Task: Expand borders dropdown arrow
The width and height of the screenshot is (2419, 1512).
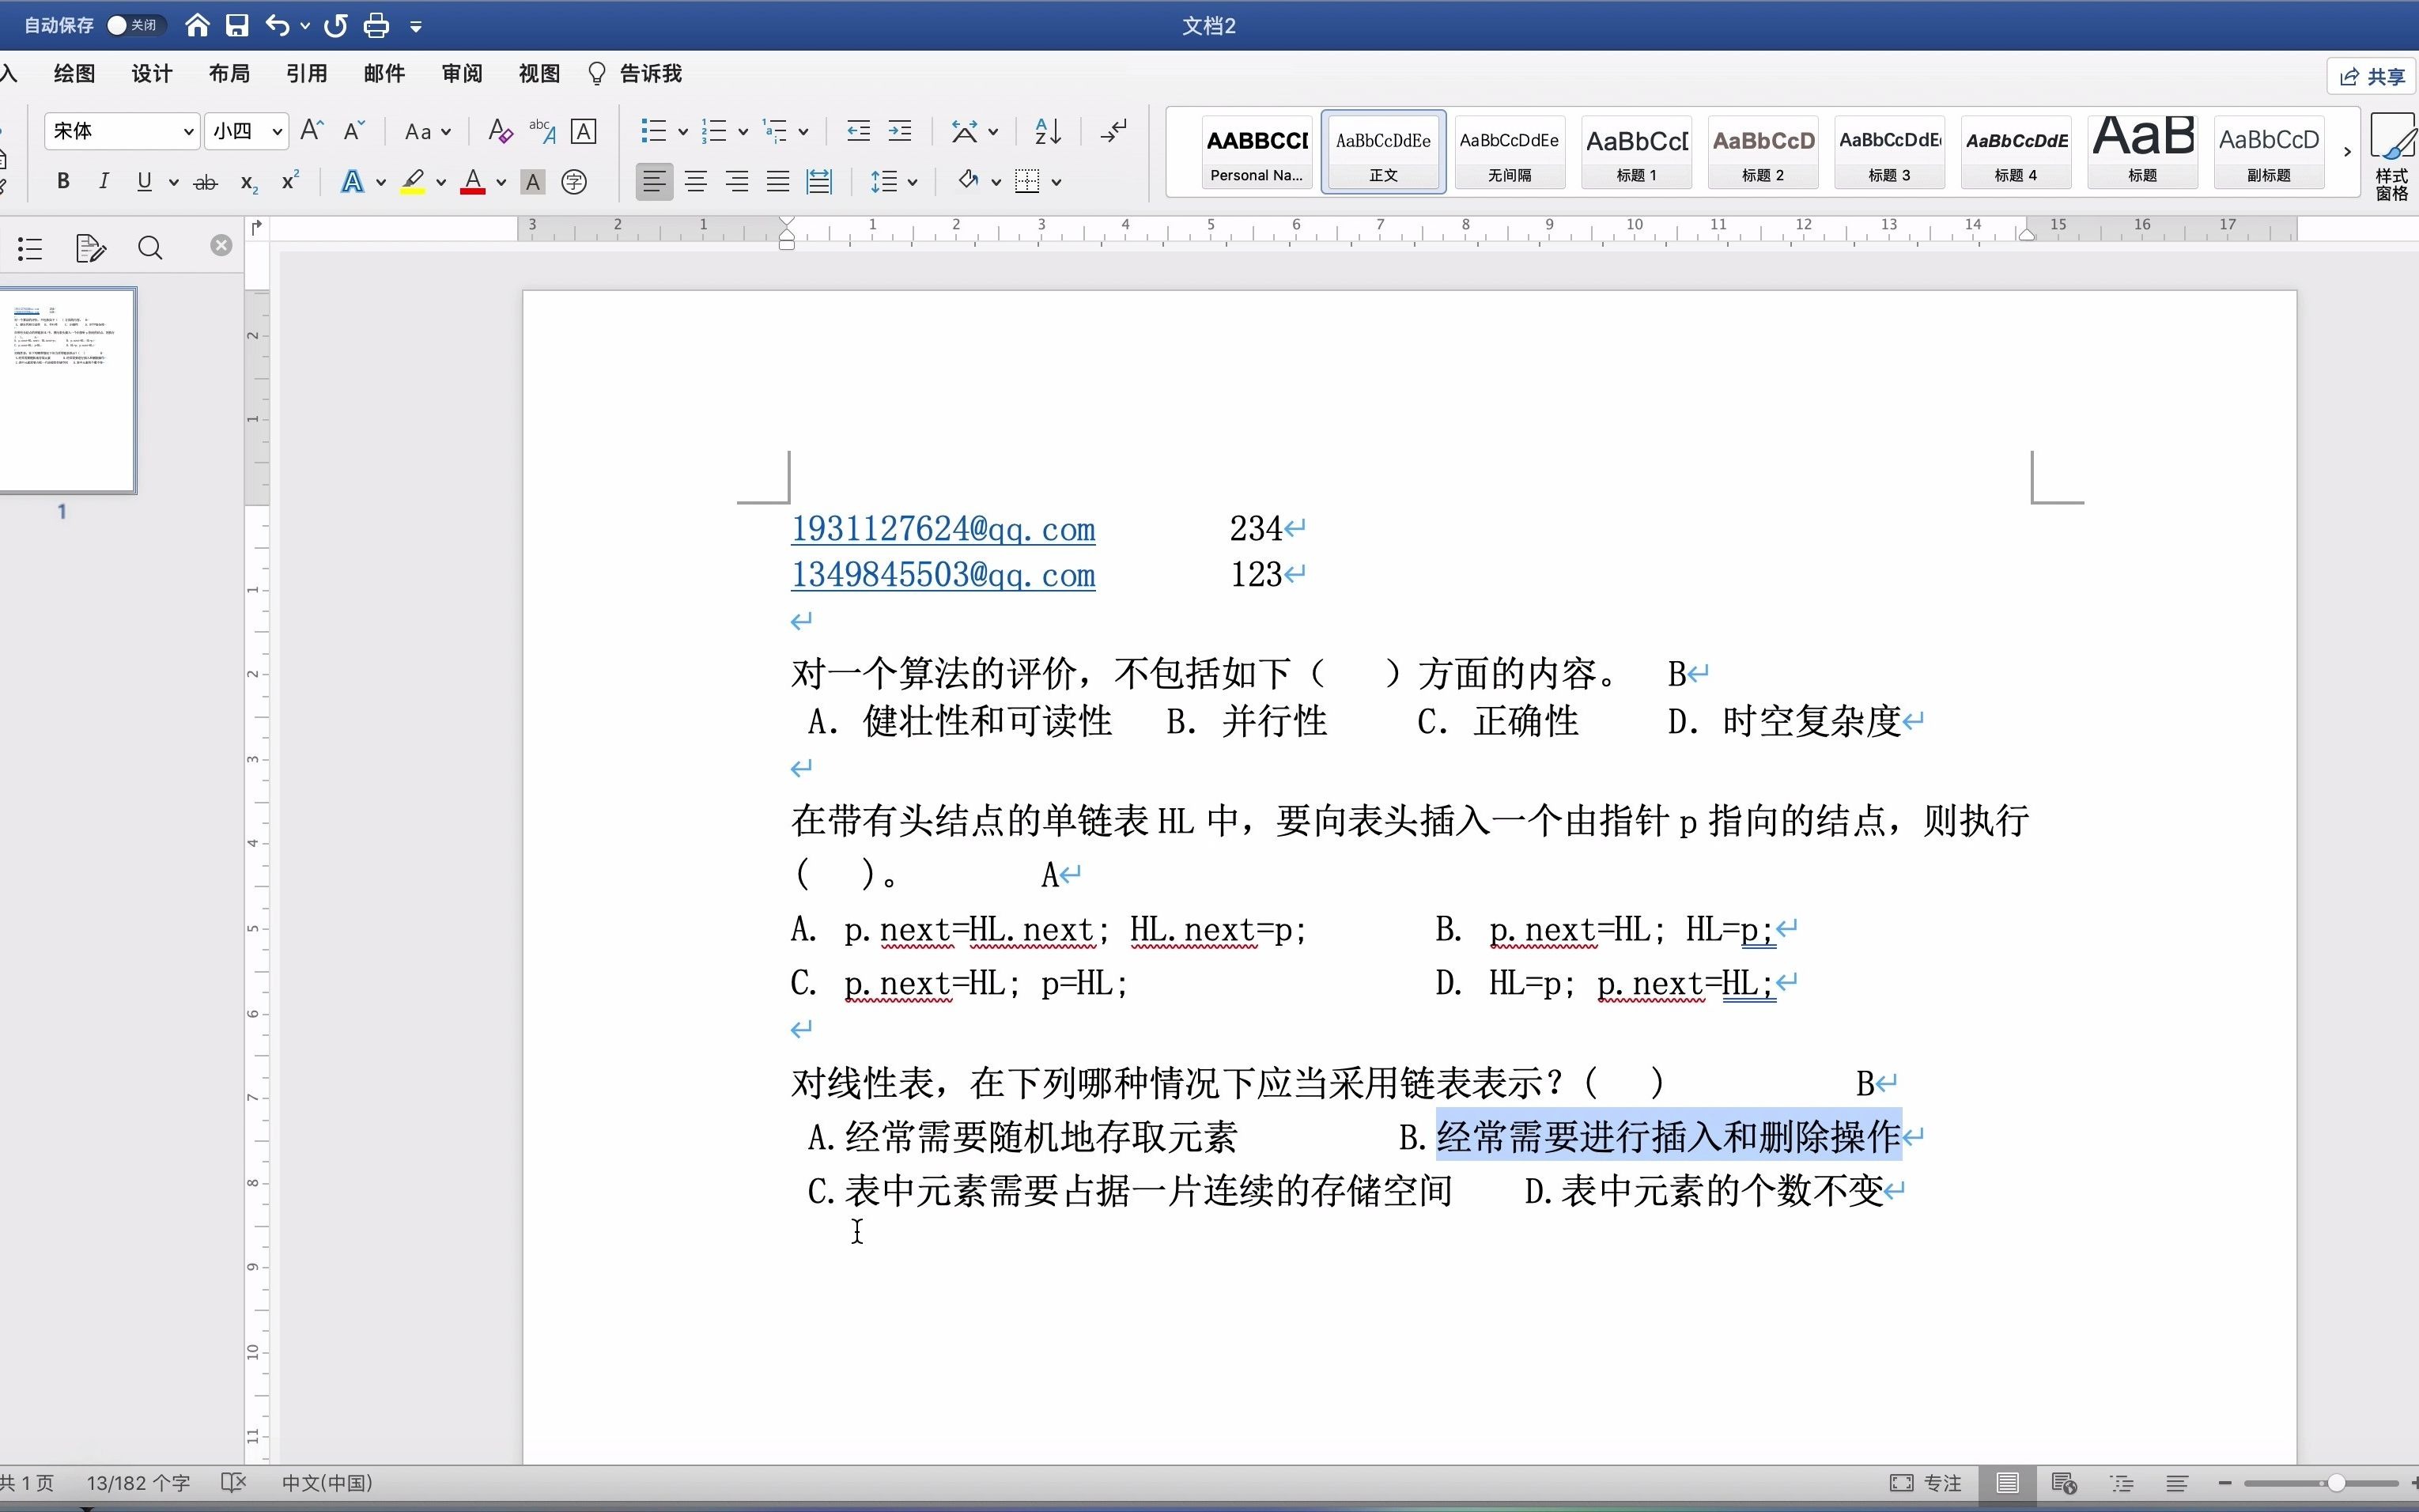Action: pyautogui.click(x=1056, y=182)
